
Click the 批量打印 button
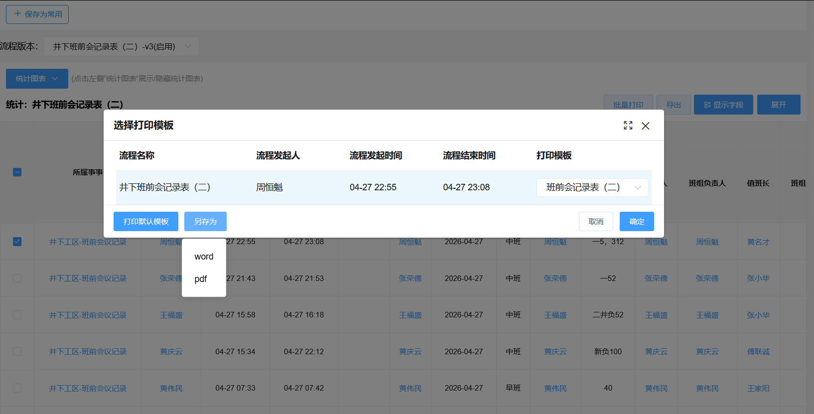tap(628, 105)
